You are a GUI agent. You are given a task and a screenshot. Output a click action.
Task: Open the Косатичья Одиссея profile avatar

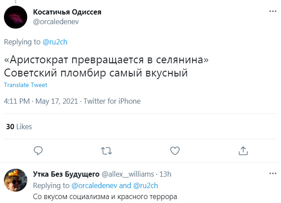[16, 17]
